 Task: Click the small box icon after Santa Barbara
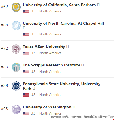tap(98, 5)
